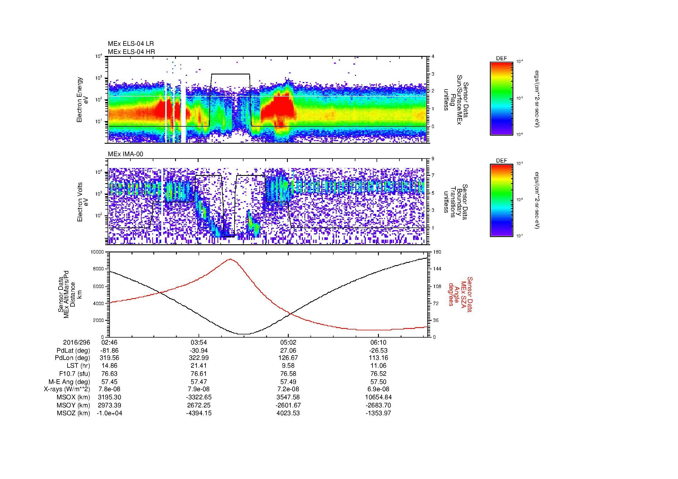This screenshot has height=479, width=678.
Task: Click the MSOY value 2672.25
Action: (199, 405)
